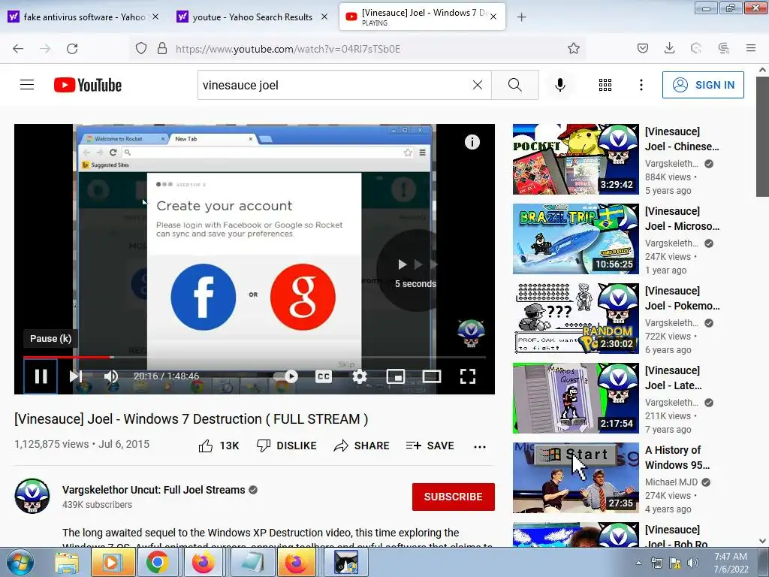Open Firefox downloads panel

pos(669,48)
